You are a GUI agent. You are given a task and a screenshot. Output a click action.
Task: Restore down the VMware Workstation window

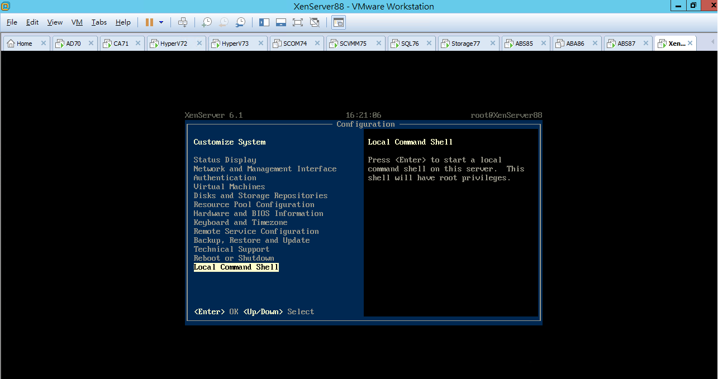click(x=693, y=6)
